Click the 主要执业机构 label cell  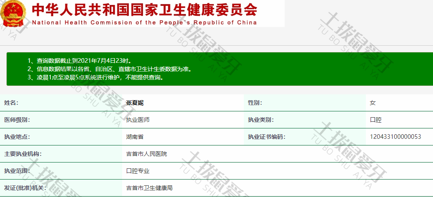pyautogui.click(x=23, y=154)
